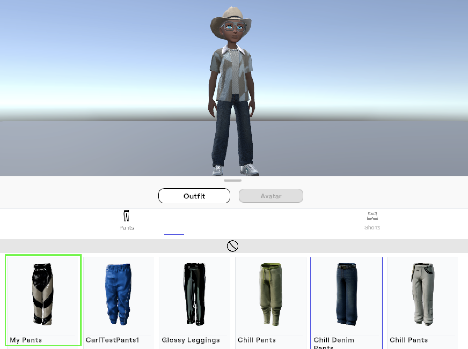Select CarlTestPants1 blue pants

click(118, 295)
